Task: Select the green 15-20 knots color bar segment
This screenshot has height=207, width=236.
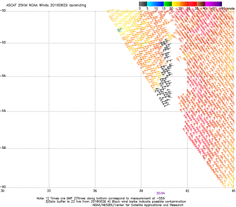Action: [x=168, y=4]
